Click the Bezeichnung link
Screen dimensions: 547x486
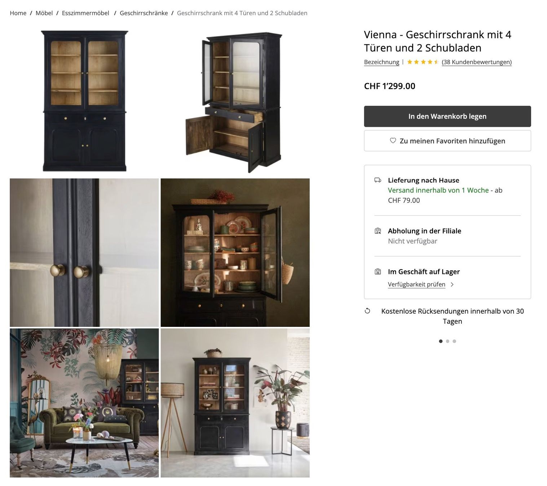coord(381,62)
